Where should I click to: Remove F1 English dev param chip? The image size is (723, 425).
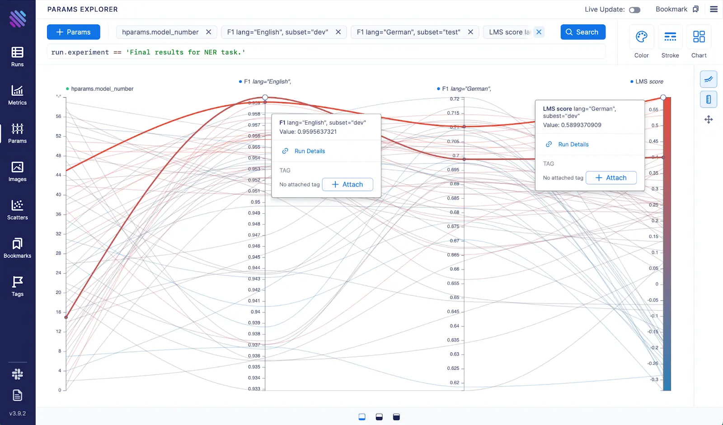click(x=338, y=32)
